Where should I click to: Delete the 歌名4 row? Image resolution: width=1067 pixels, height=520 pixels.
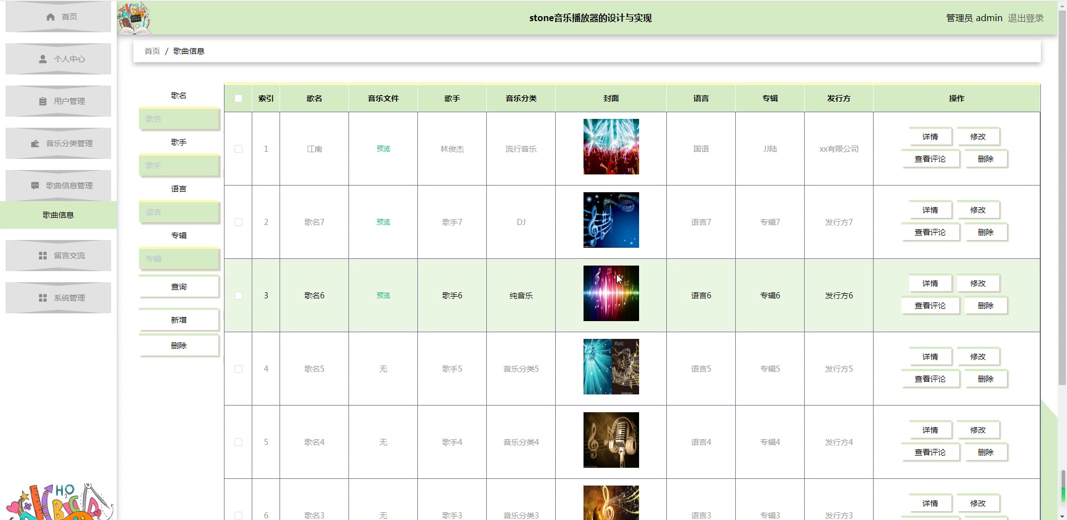pos(986,452)
